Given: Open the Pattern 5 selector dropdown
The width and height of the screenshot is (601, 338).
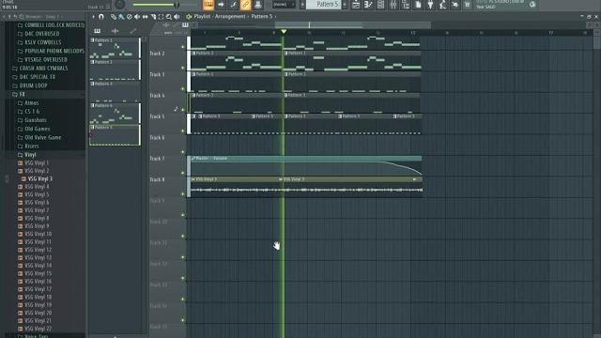Looking at the screenshot, I should point(324,5).
